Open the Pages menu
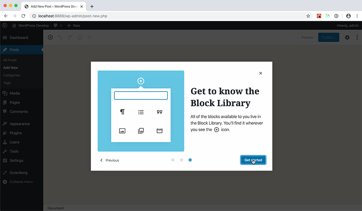Image resolution: width=362 pixels, height=211 pixels. click(x=21, y=103)
